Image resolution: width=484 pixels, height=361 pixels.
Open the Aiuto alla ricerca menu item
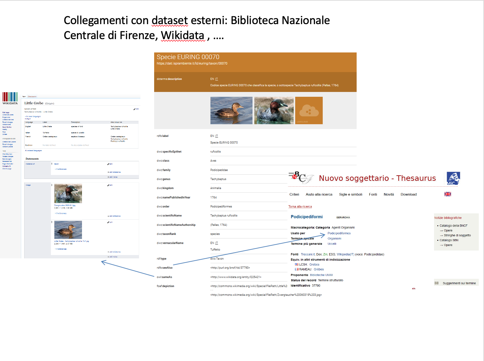(319, 195)
